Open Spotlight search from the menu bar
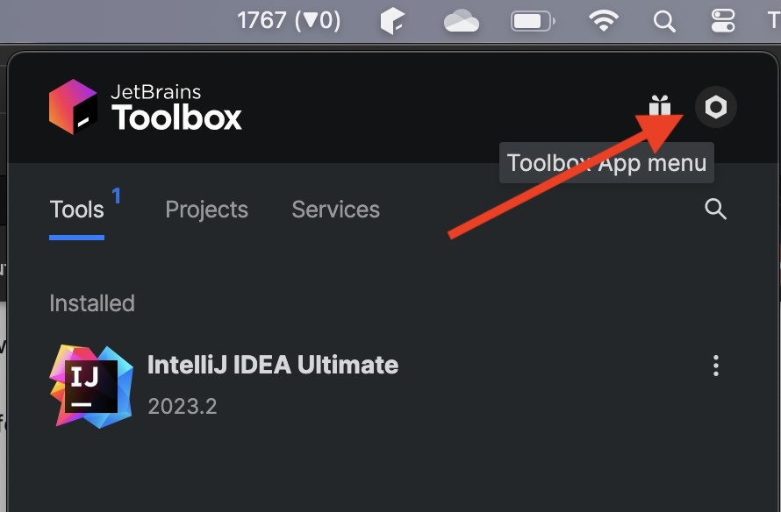This screenshot has height=512, width=781. [x=664, y=21]
